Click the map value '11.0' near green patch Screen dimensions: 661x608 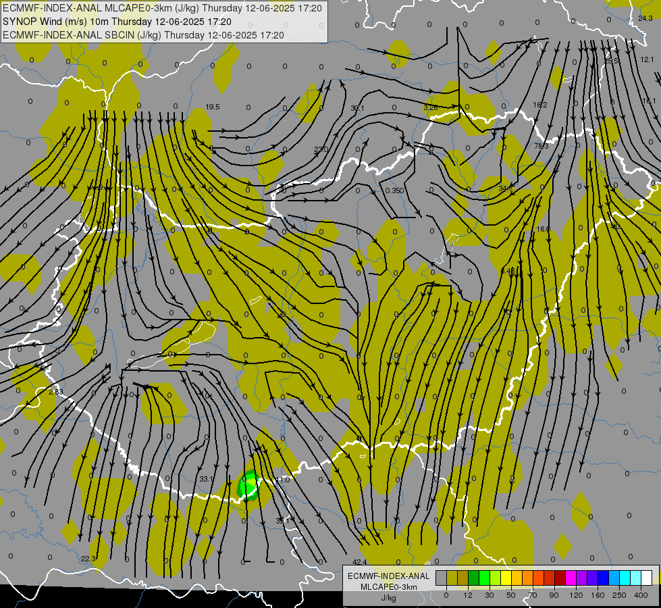tap(282, 480)
